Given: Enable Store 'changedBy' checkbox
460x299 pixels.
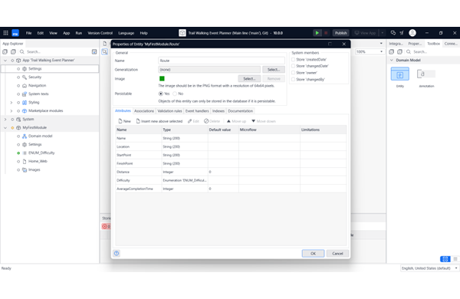Looking at the screenshot, I should (293, 79).
